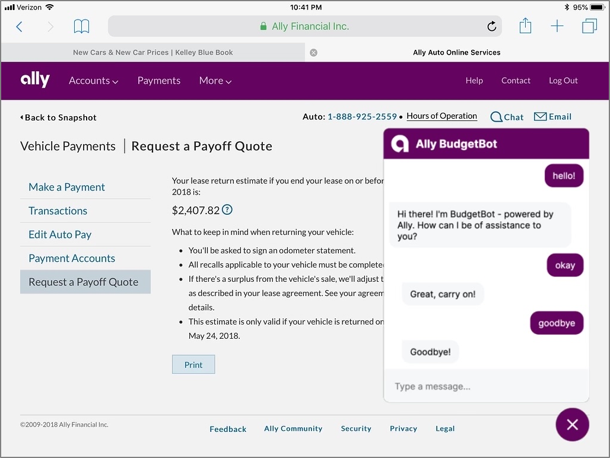Click the ally logo
610x458 pixels.
pyautogui.click(x=35, y=79)
